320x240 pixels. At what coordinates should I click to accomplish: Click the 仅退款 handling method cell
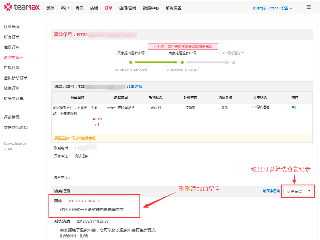(191, 108)
